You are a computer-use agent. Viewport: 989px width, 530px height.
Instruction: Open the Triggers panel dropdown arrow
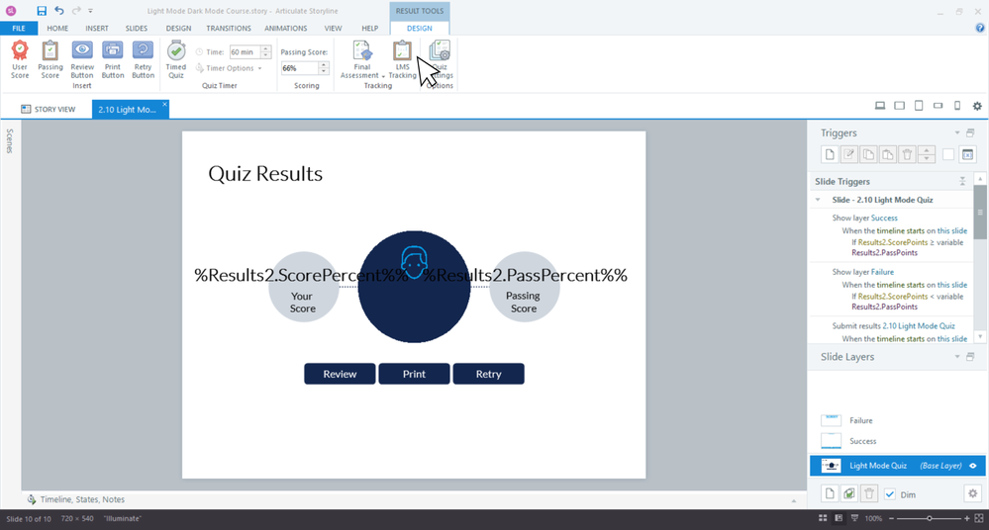957,132
